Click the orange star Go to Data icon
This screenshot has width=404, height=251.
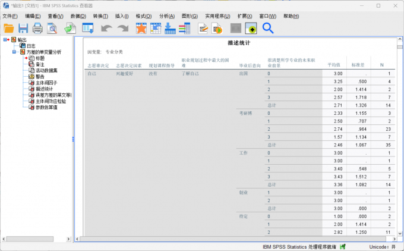(x=141, y=28)
